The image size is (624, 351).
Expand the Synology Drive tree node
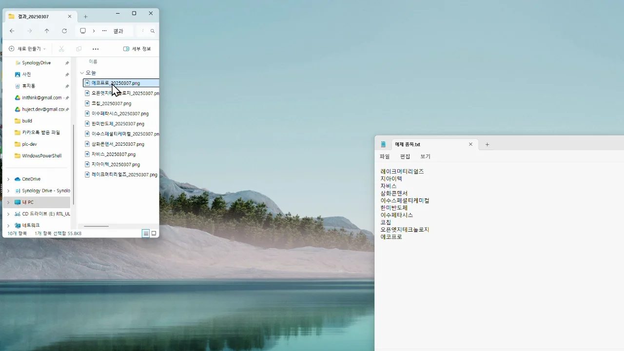pyautogui.click(x=8, y=191)
